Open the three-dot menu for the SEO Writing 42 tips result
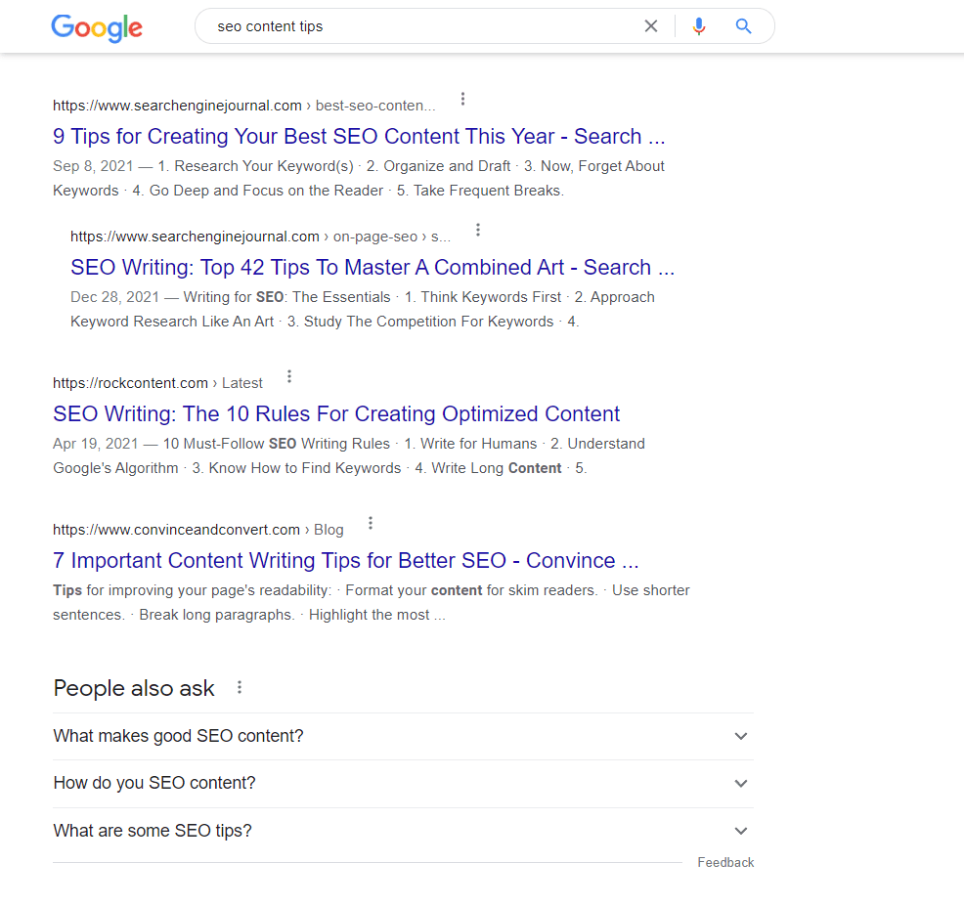The height and width of the screenshot is (906, 964). point(477,228)
